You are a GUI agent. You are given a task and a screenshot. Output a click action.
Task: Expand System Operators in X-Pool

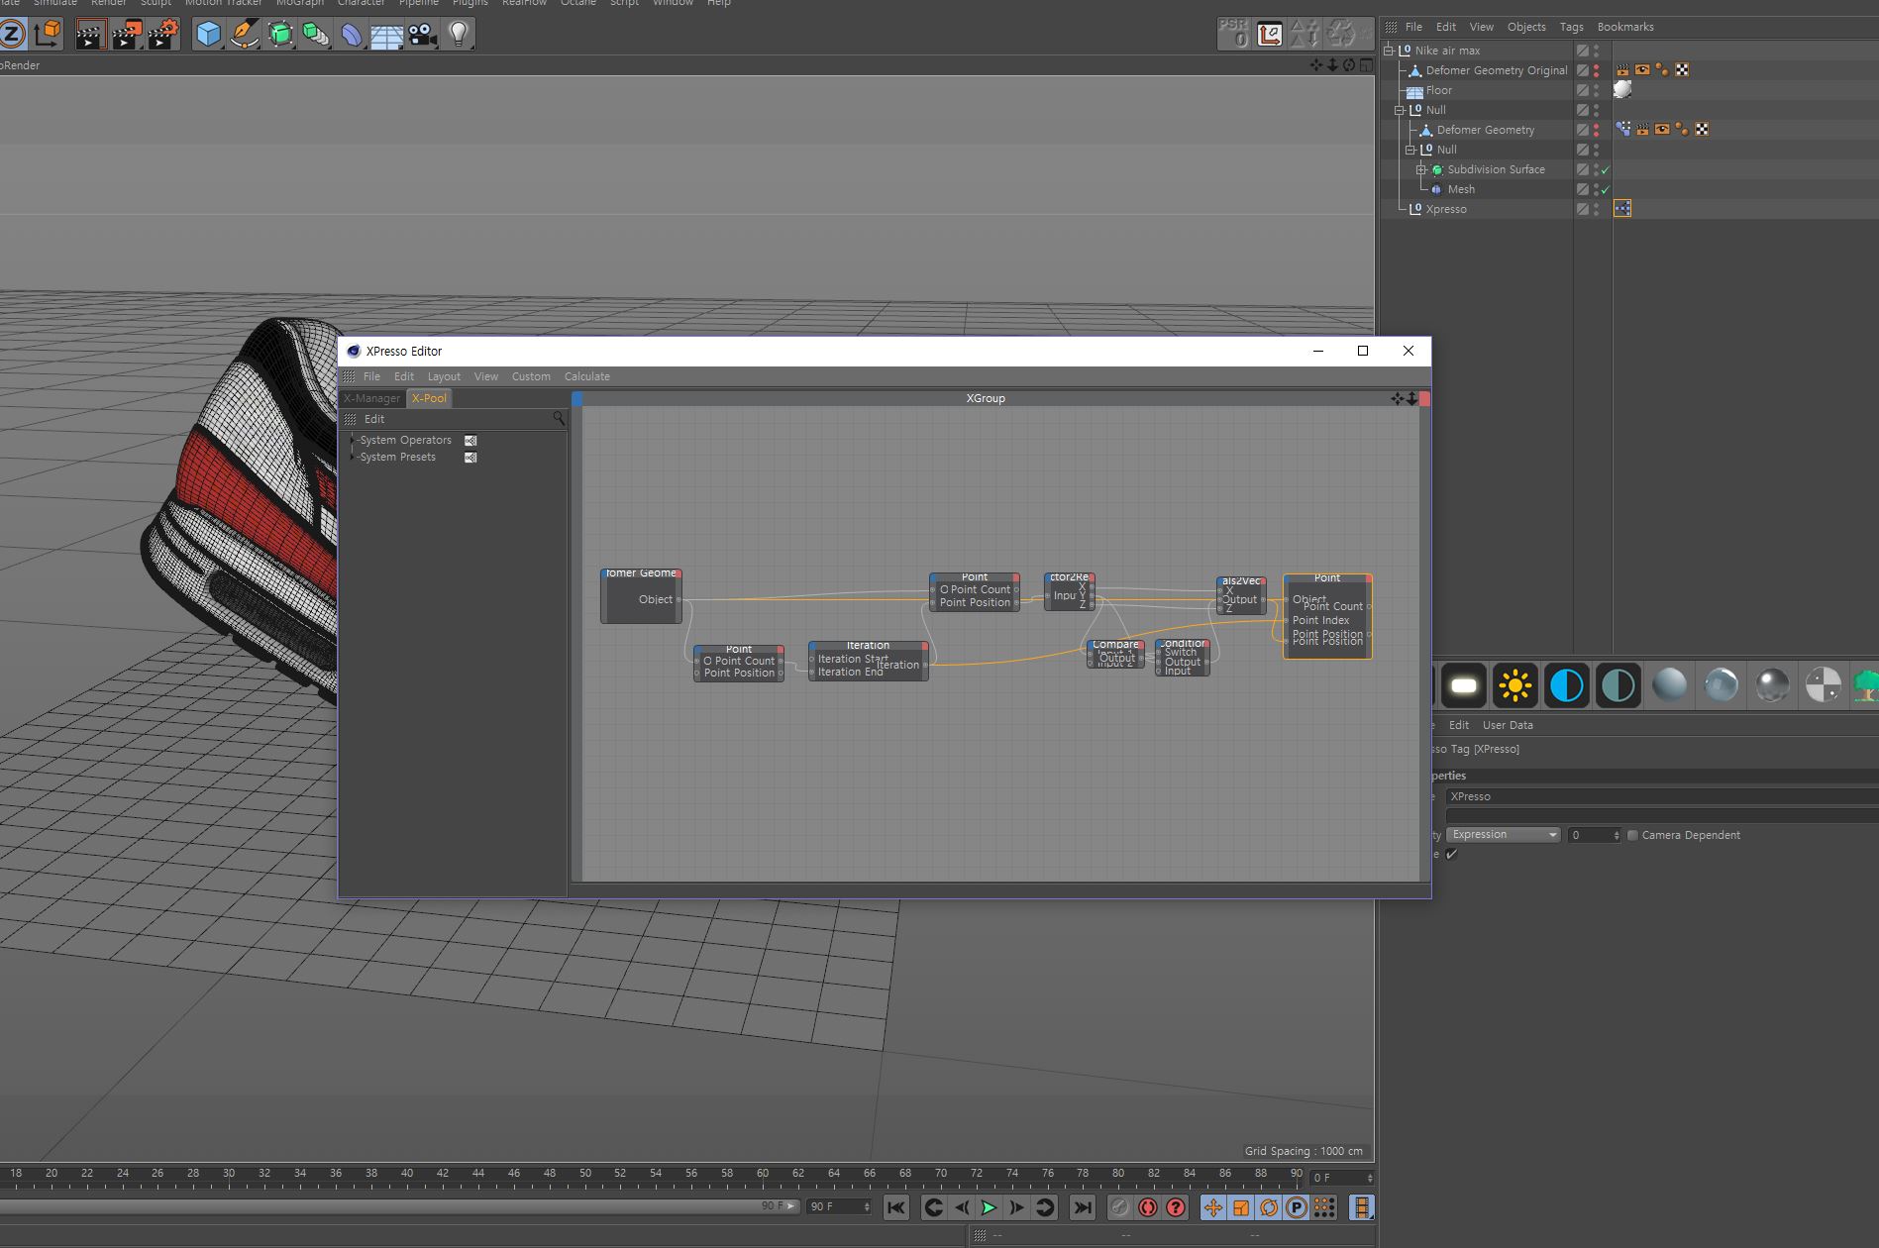353,440
